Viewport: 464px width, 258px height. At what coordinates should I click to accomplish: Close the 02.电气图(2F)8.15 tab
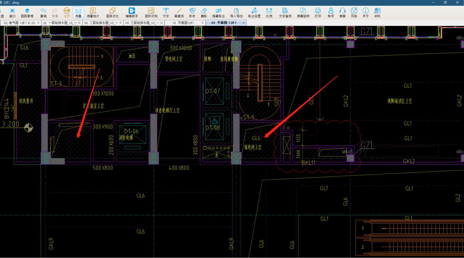[38, 23]
